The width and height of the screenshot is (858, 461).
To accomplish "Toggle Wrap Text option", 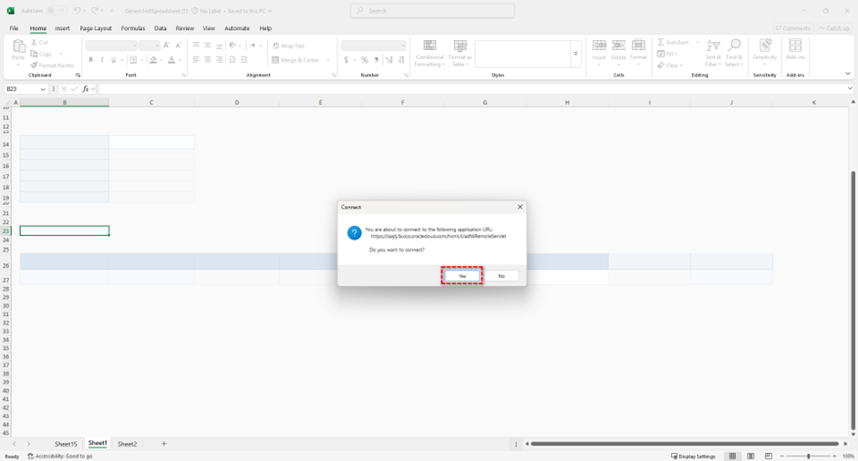I will [289, 46].
